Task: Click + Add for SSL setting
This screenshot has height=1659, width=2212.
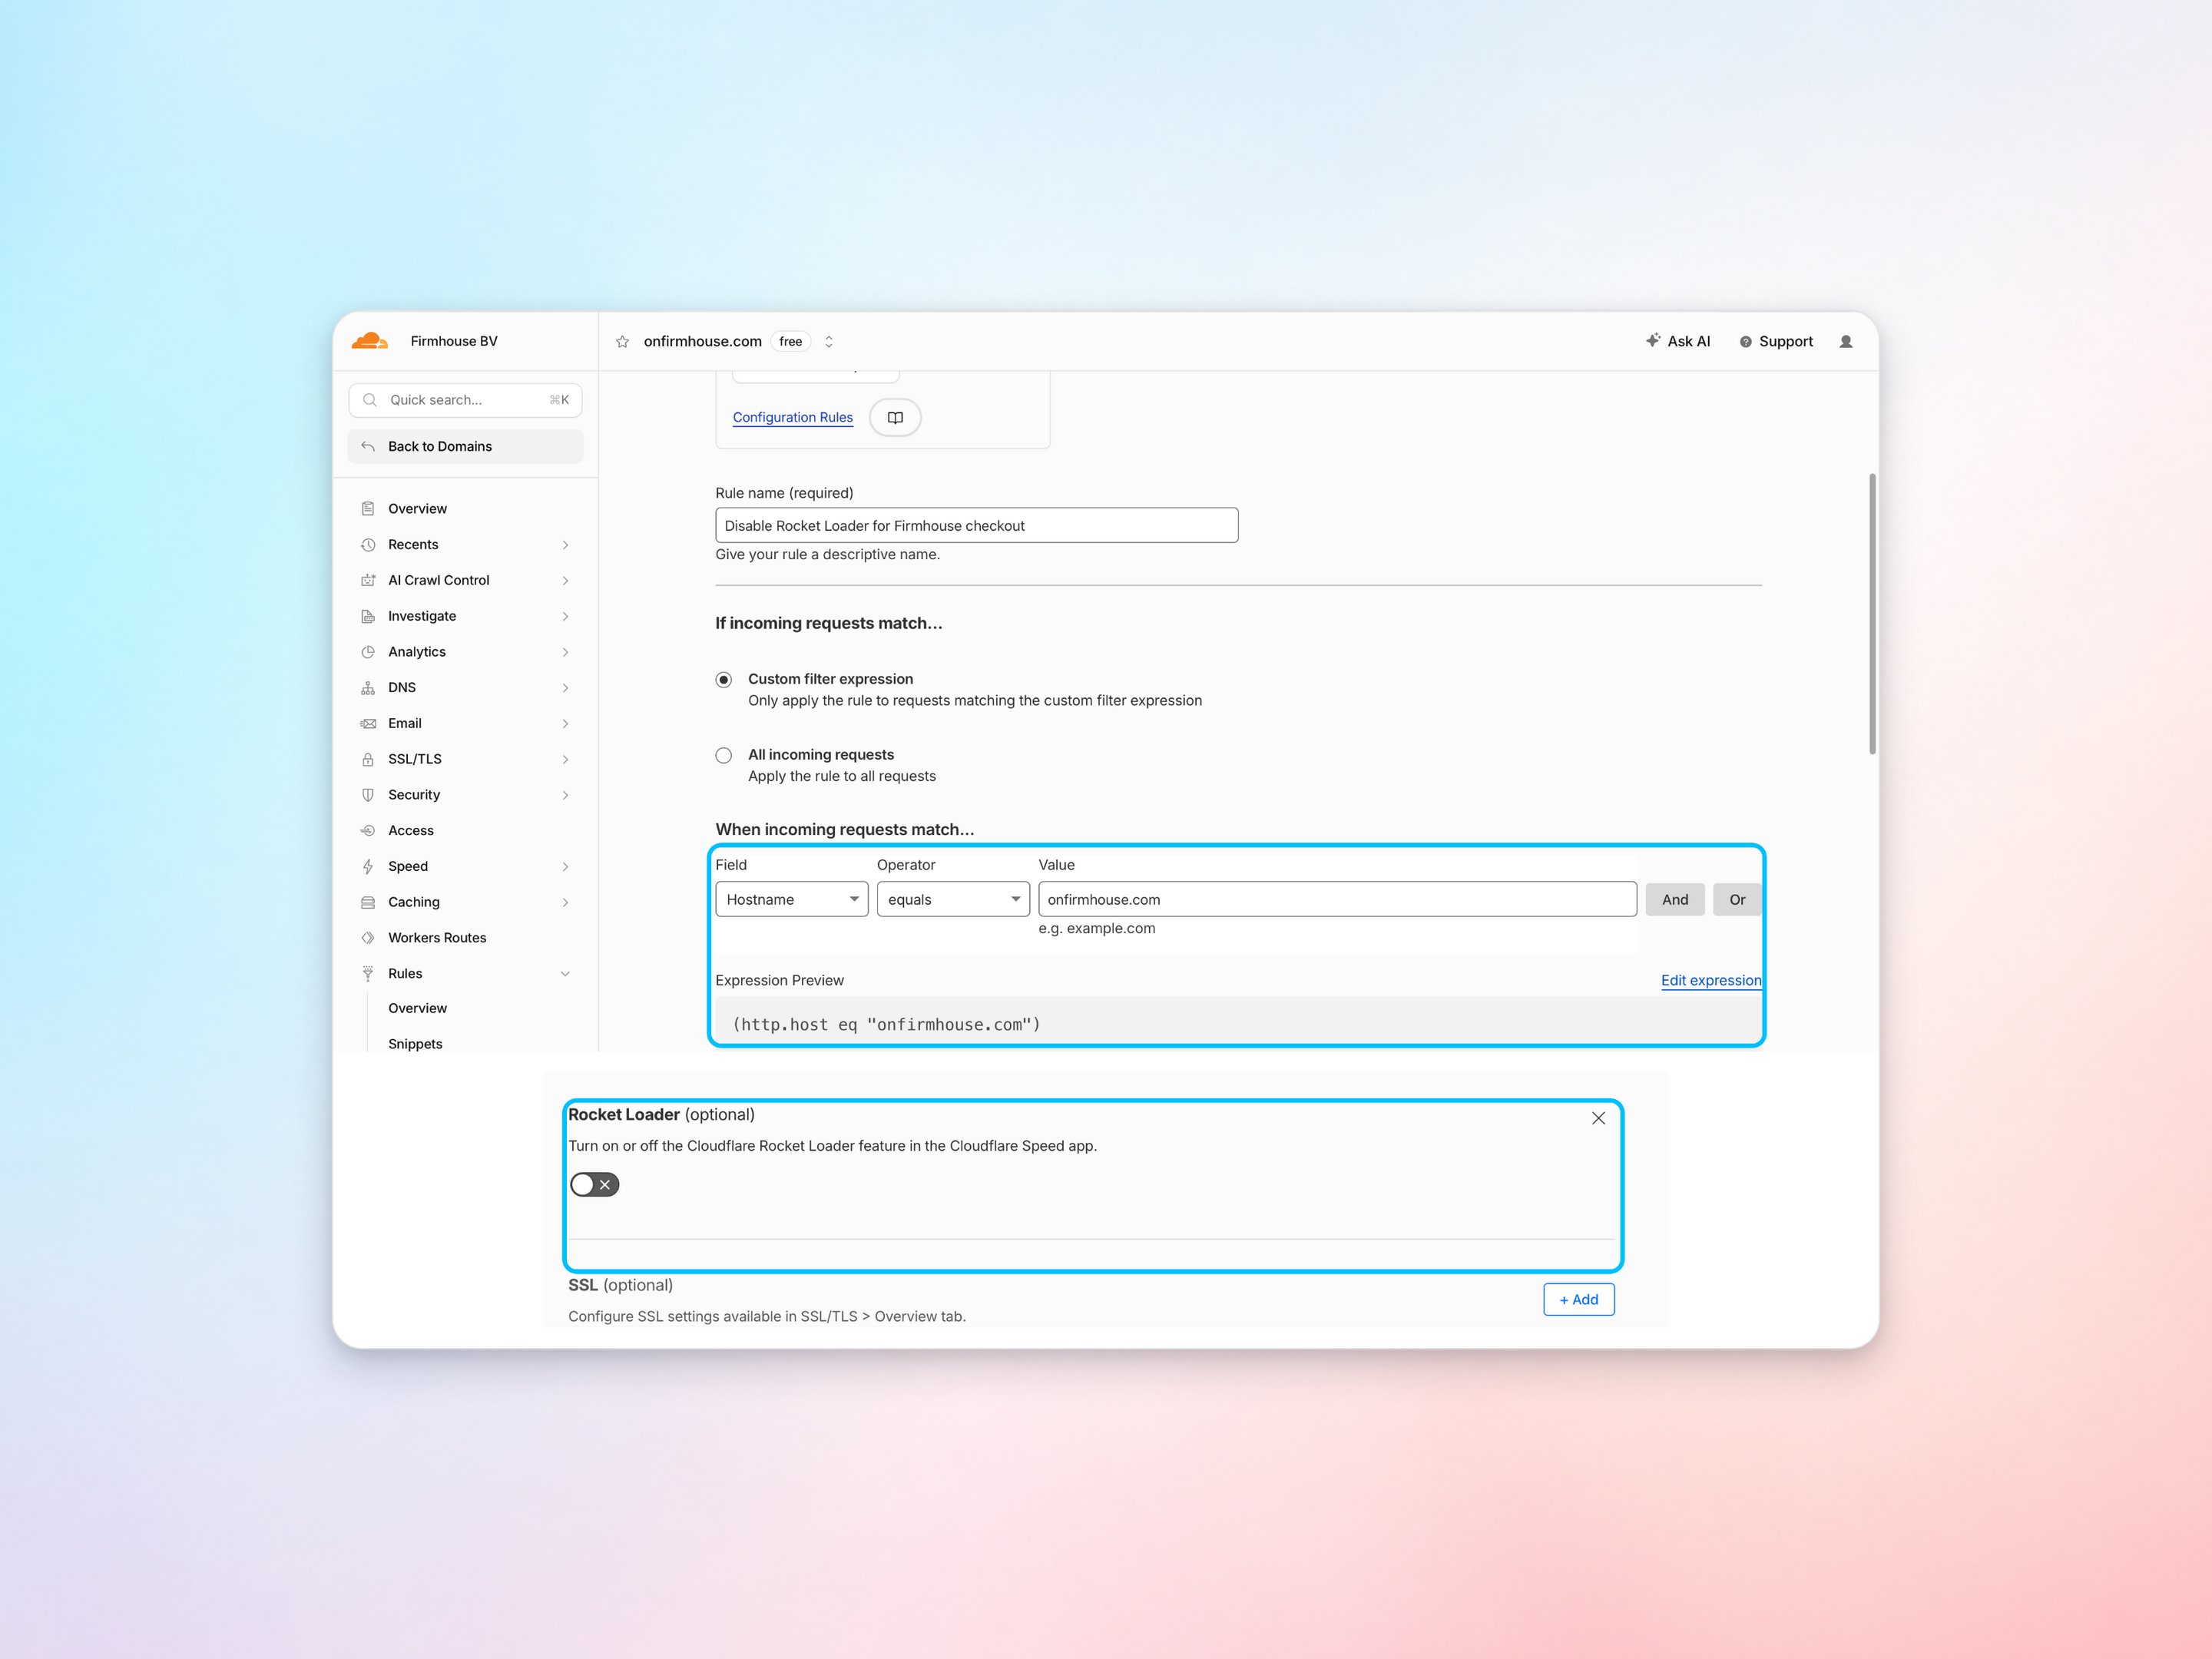Action: coord(1579,1300)
